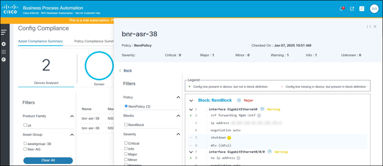Image resolution: width=383 pixels, height=166 pixels.
Task: Open the notifications bell
Action: click(x=341, y=9)
